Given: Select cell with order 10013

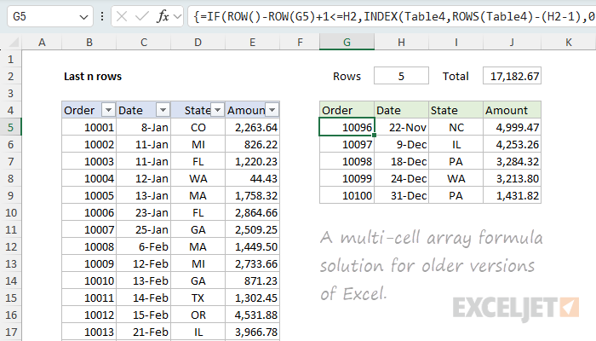Looking at the screenshot, I should click(x=89, y=332).
